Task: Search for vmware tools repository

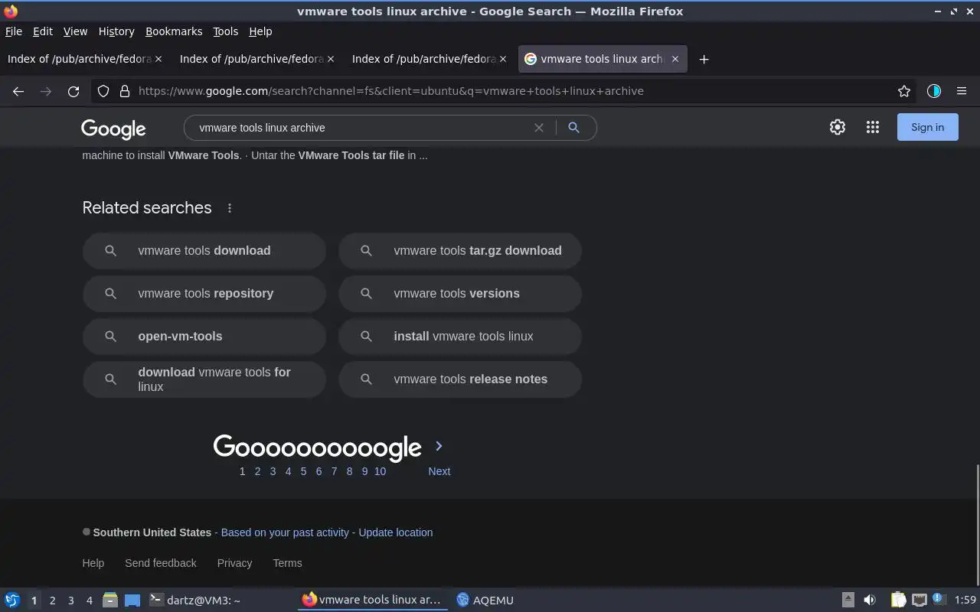Action: 204,294
